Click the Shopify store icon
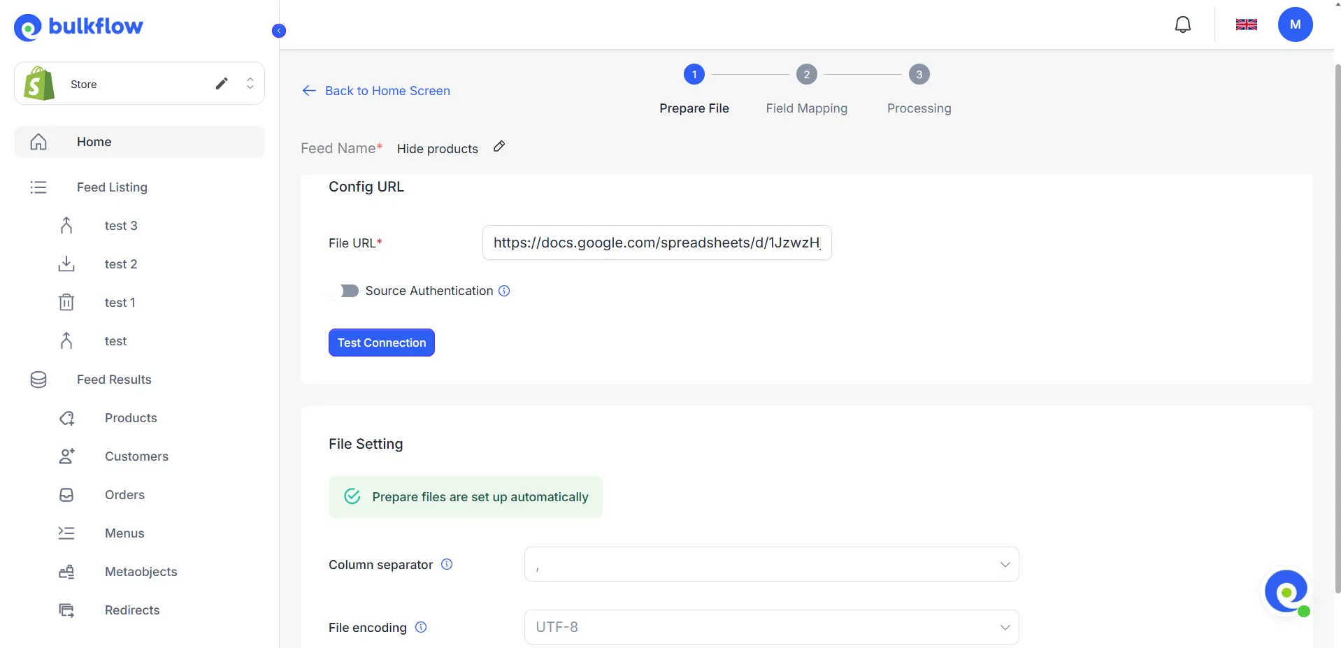This screenshot has width=1341, height=648. click(38, 83)
